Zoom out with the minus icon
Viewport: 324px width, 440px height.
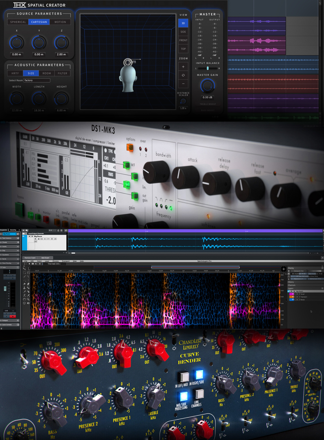(x=183, y=84)
